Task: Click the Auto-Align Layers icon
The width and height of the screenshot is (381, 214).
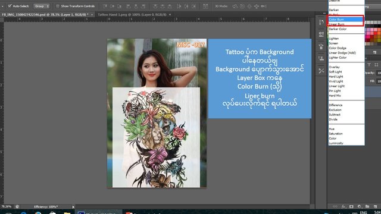Action: [x=205, y=7]
